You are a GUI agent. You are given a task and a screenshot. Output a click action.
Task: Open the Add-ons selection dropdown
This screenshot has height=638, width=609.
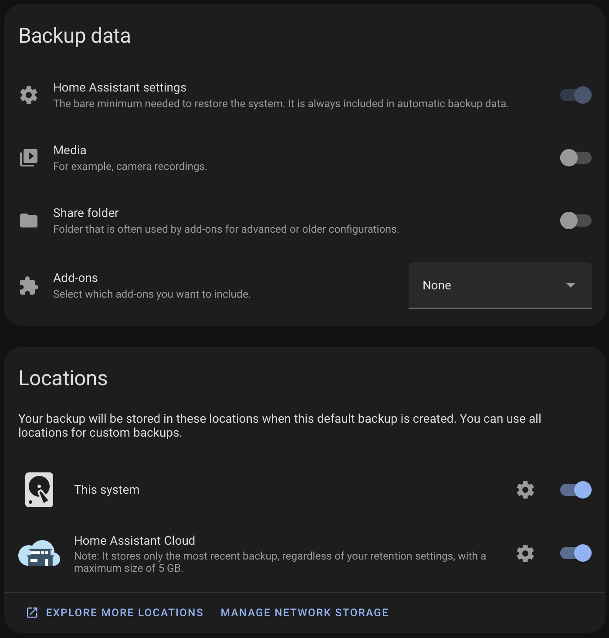click(500, 285)
